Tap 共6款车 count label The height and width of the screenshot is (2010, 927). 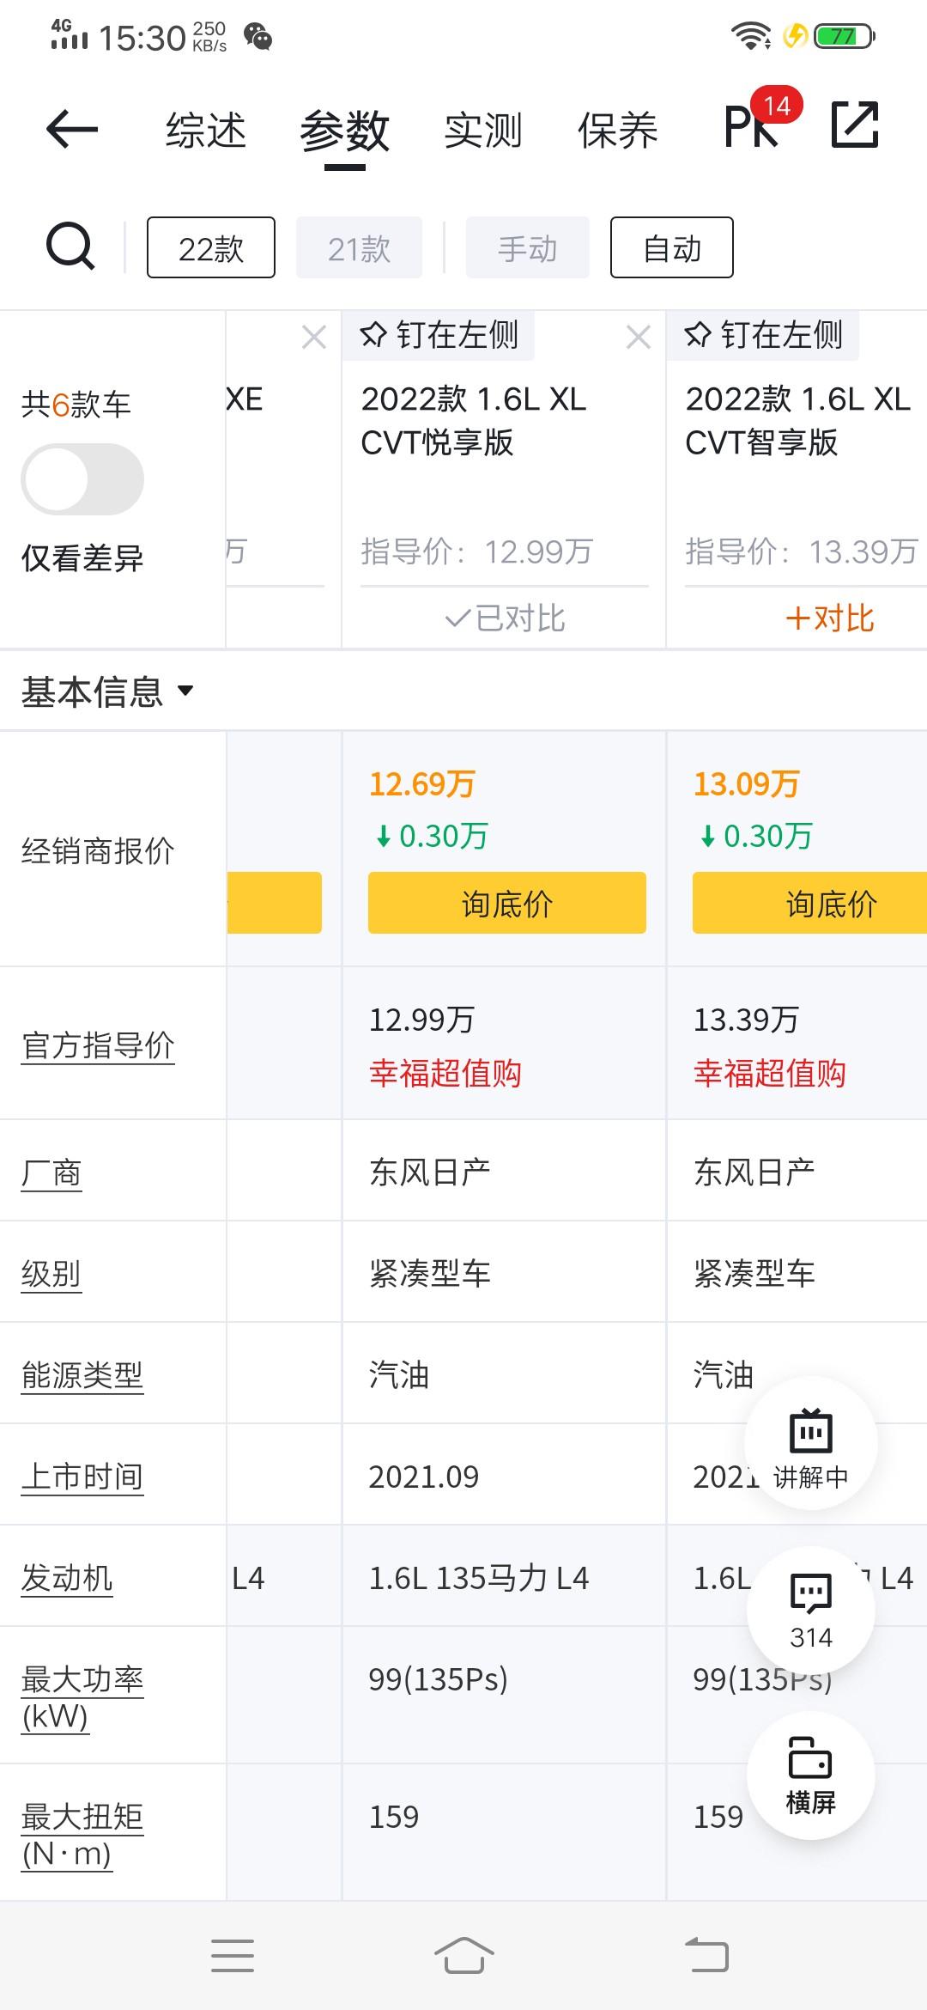76,404
